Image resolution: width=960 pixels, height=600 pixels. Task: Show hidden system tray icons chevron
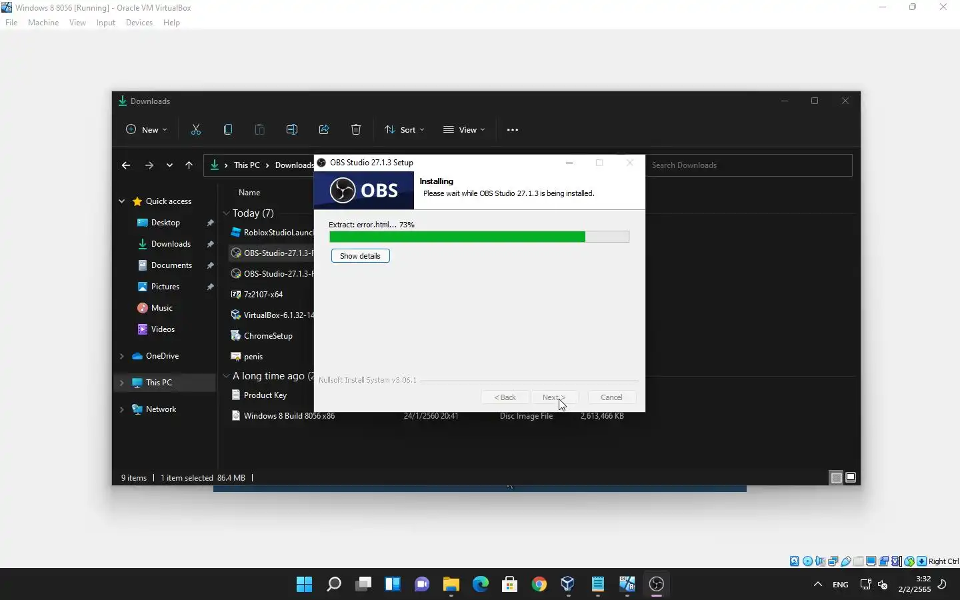point(818,585)
